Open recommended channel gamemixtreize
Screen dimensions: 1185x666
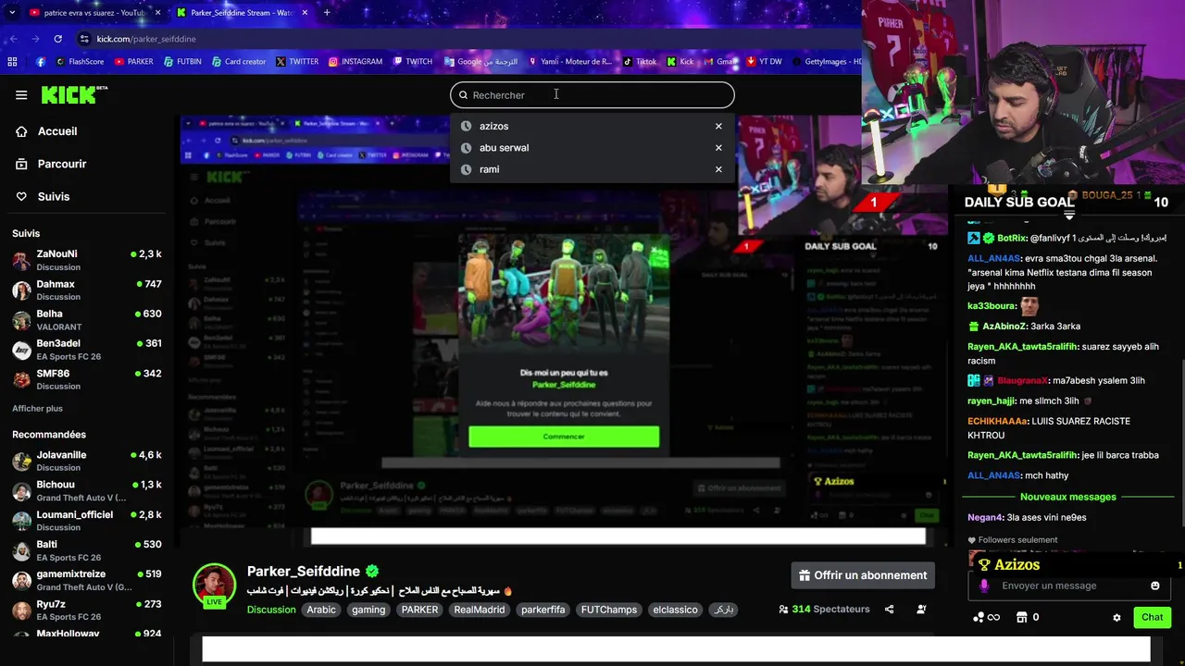point(88,580)
